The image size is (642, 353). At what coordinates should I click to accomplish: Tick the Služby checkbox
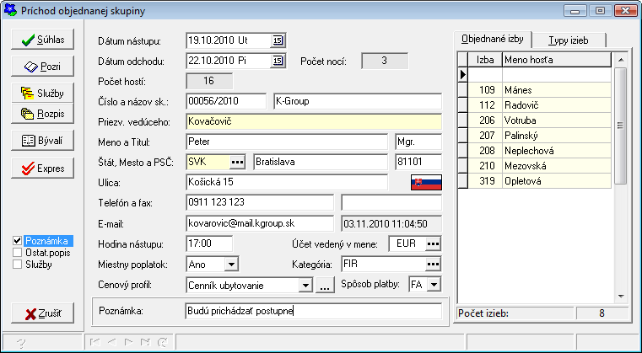pos(18,265)
